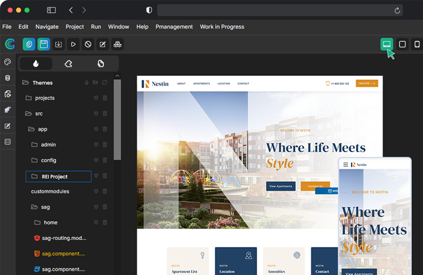Screen dimensions: 423x275
Task: Click the Stop (circle-slash) toolbar icon
Action: pyautogui.click(x=88, y=44)
